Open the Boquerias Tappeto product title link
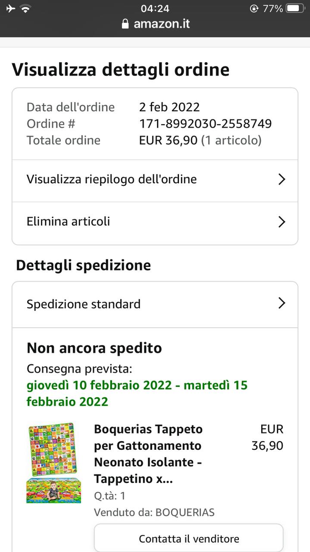 pos(148,454)
